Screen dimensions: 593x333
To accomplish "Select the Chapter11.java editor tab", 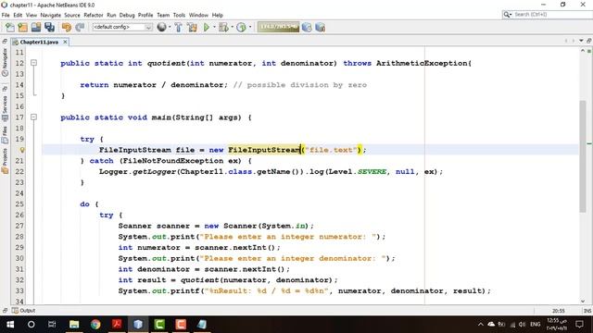I will click(39, 42).
